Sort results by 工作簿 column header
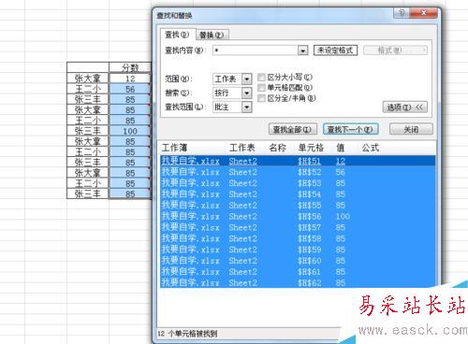Image resolution: width=468 pixels, height=344 pixels. 193,148
